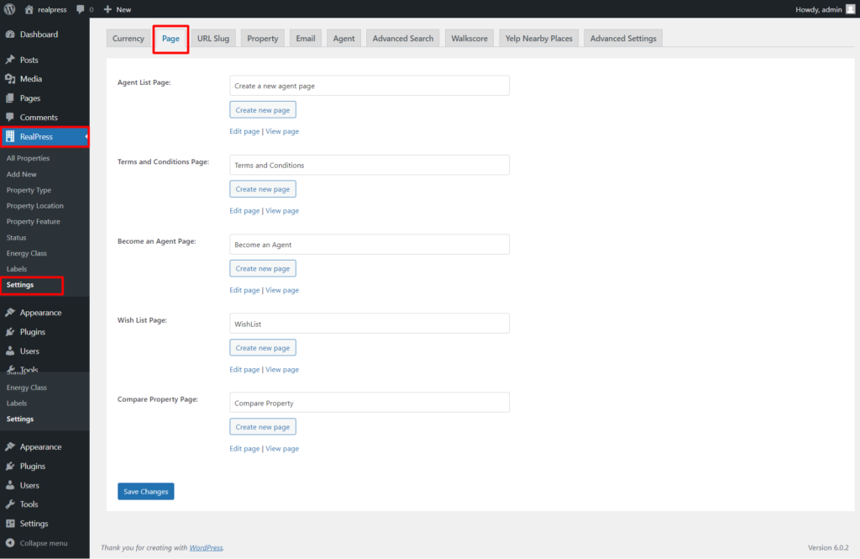Click the Howdy, admin account text
This screenshot has width=860, height=559.
pos(818,9)
